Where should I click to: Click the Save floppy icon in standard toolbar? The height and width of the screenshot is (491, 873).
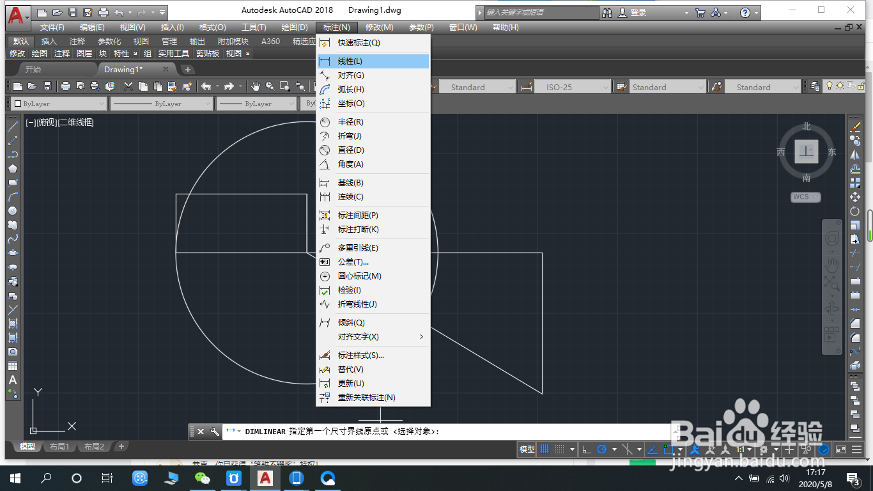coord(47,86)
